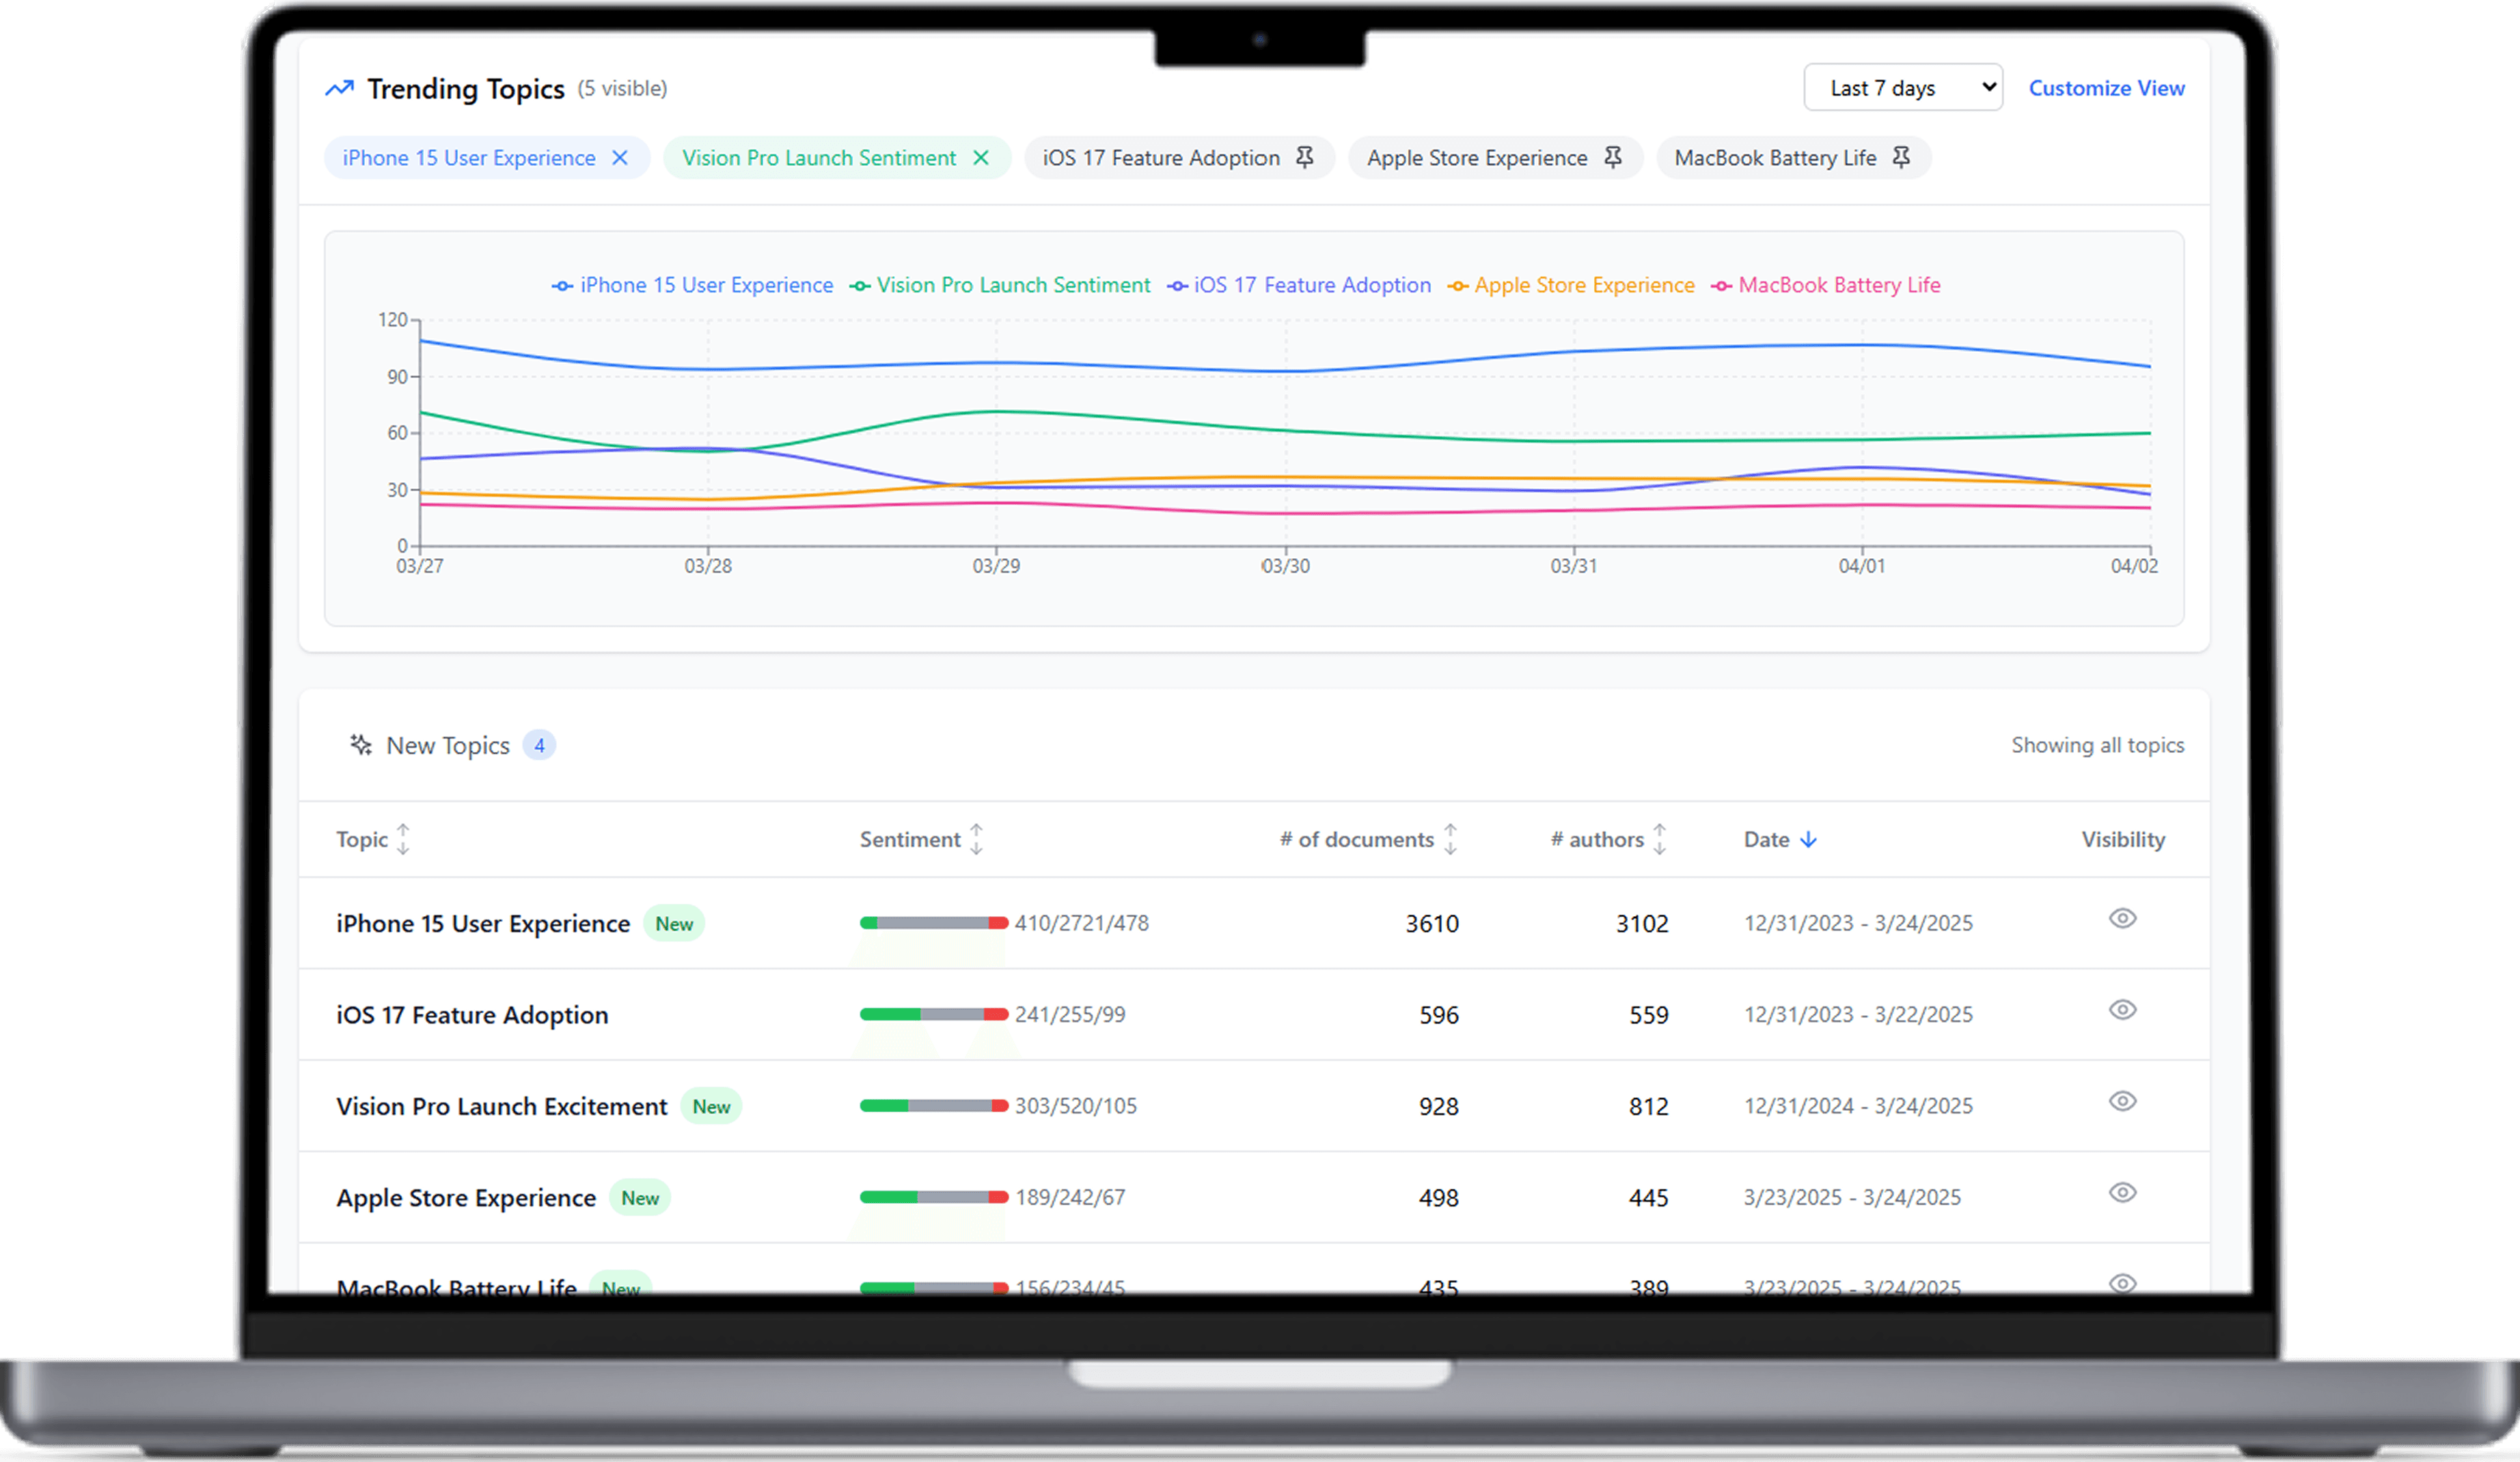Click the (5 visible) count label
This screenshot has width=2520, height=1462.
622,88
